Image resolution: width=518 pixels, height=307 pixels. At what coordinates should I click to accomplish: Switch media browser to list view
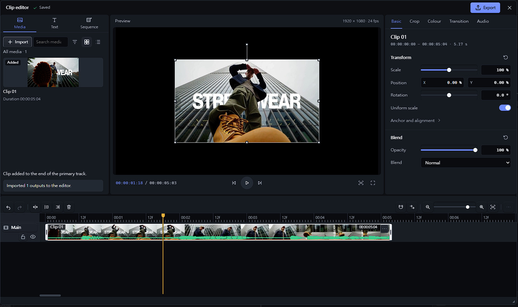98,42
